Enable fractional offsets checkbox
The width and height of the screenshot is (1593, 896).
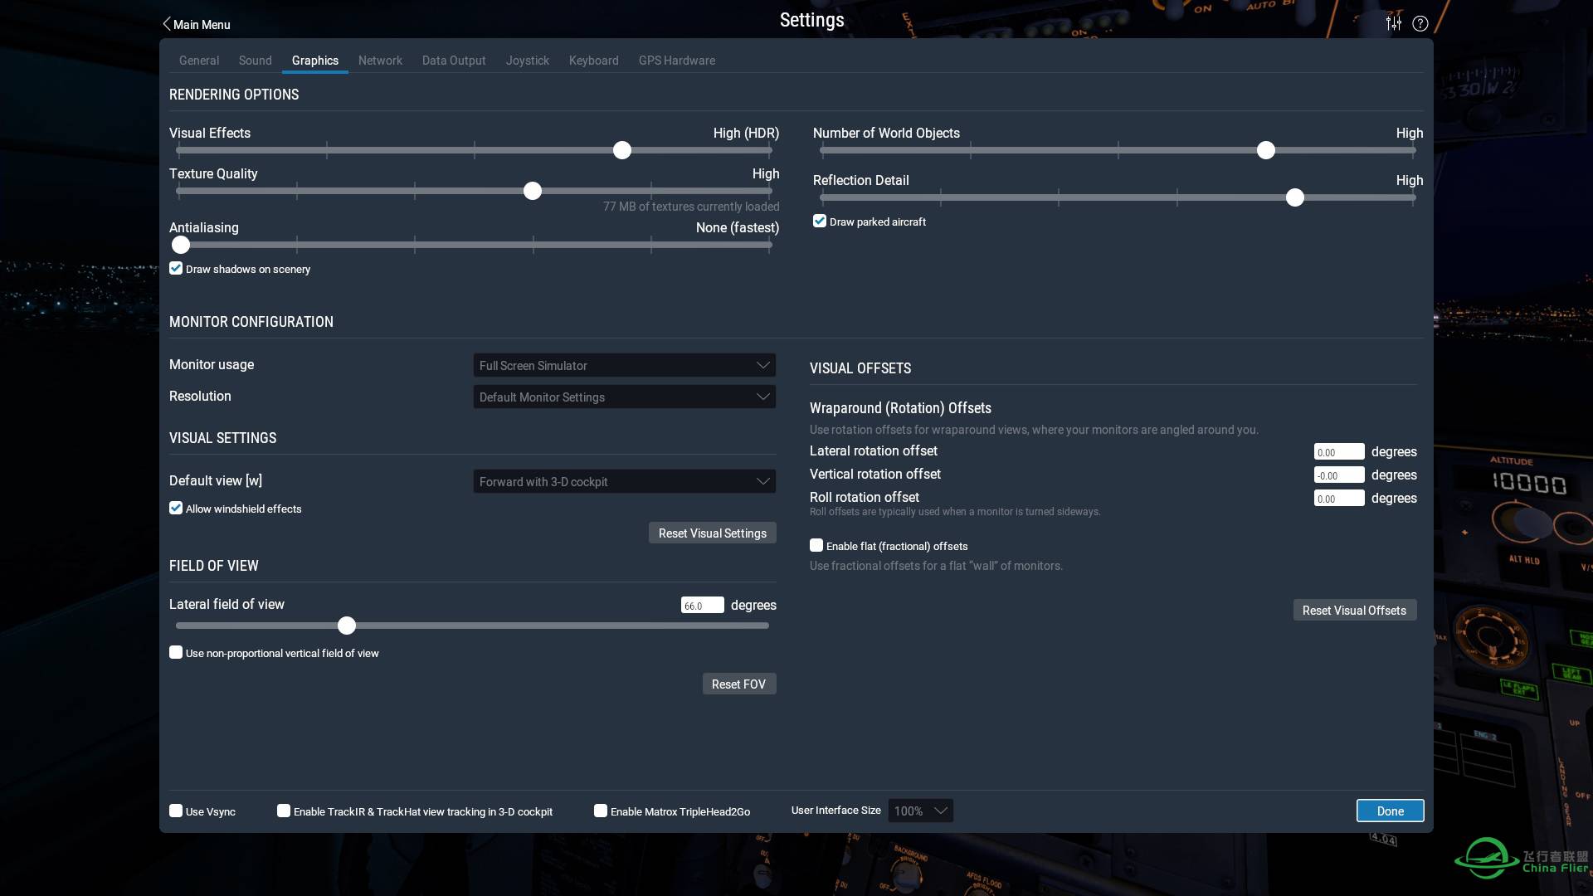click(816, 546)
